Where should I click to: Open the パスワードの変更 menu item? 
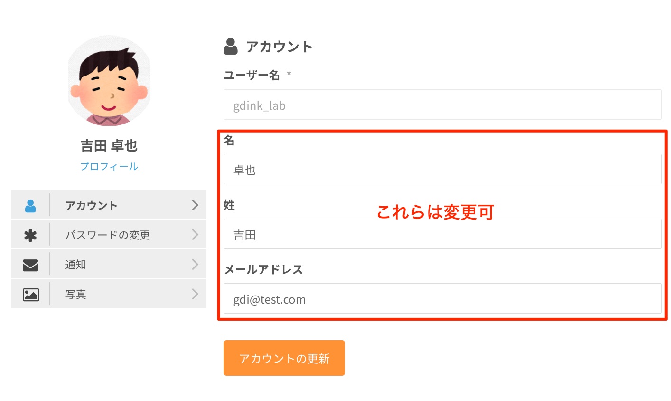pos(108,235)
